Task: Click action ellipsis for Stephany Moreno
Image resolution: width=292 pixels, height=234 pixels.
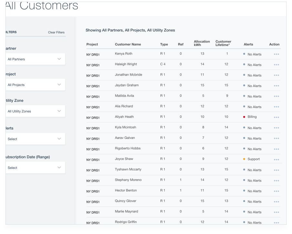Action: (276, 181)
